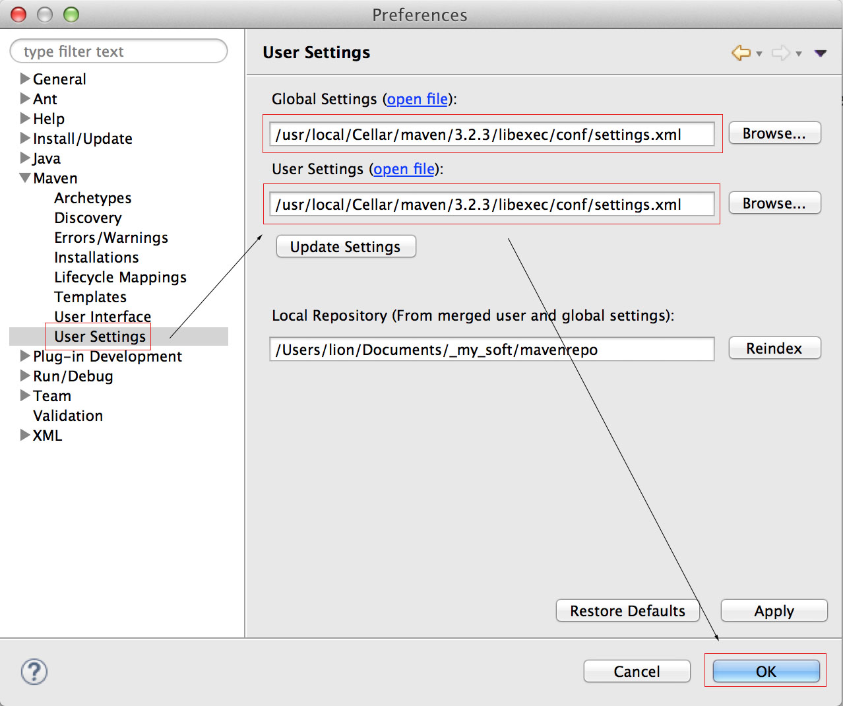Select Plug-in Development label in tree
The height and width of the screenshot is (706, 843).
pos(108,356)
